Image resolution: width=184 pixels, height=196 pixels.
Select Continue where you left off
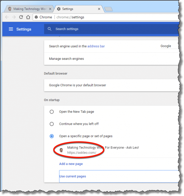coord(52,124)
